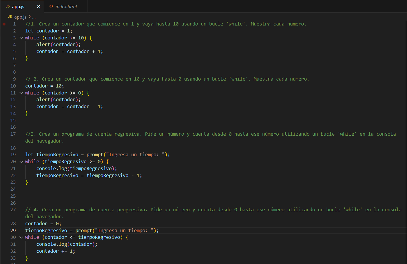This screenshot has height=264, width=407.
Task: Click 'alert(contador);' on line 12
Action: 59,100
